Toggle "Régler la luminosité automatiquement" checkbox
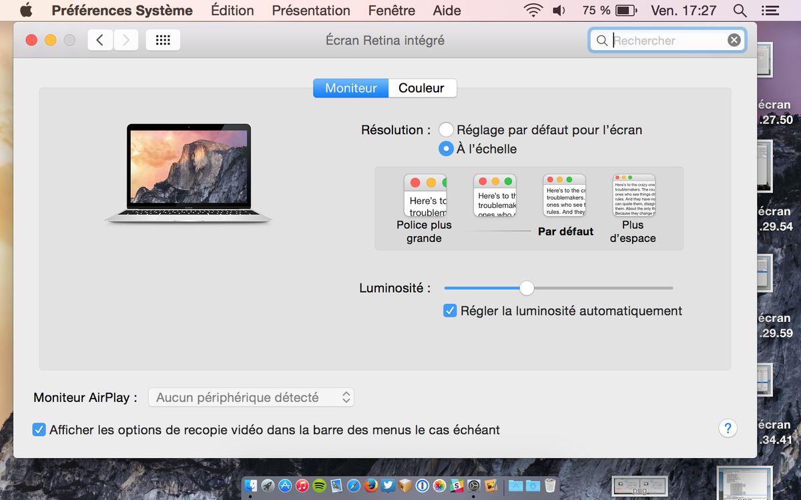The height and width of the screenshot is (500, 801). click(450, 311)
